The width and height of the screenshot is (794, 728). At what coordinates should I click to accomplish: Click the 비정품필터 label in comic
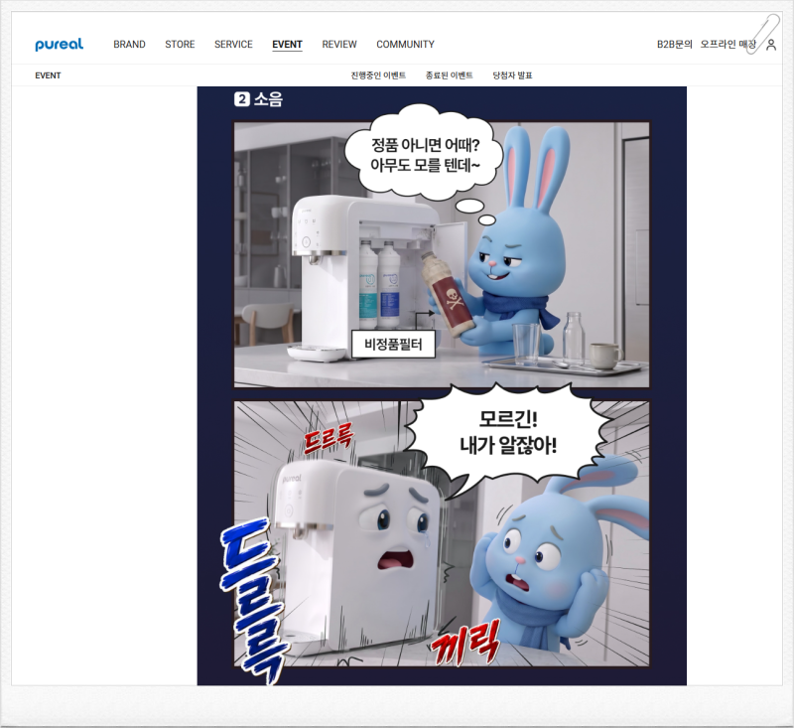[393, 345]
